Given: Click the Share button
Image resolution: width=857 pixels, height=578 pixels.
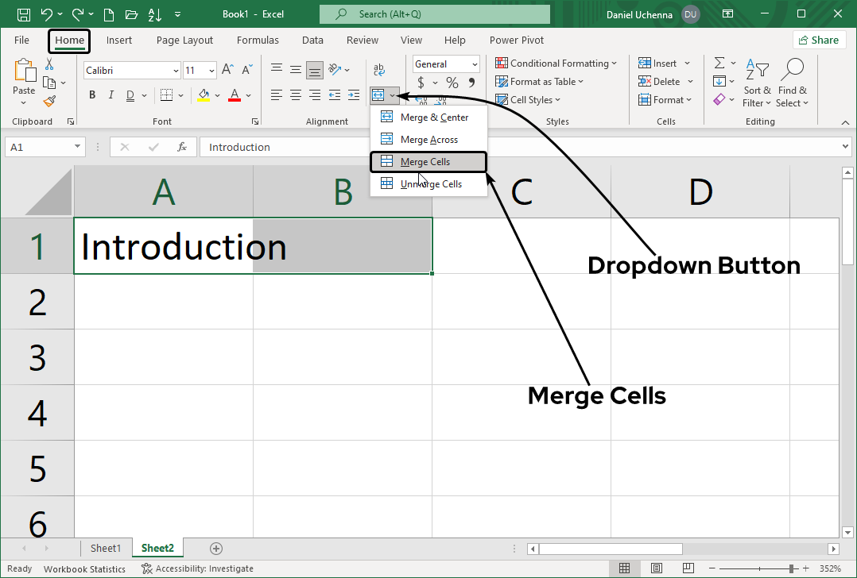Looking at the screenshot, I should (x=818, y=40).
